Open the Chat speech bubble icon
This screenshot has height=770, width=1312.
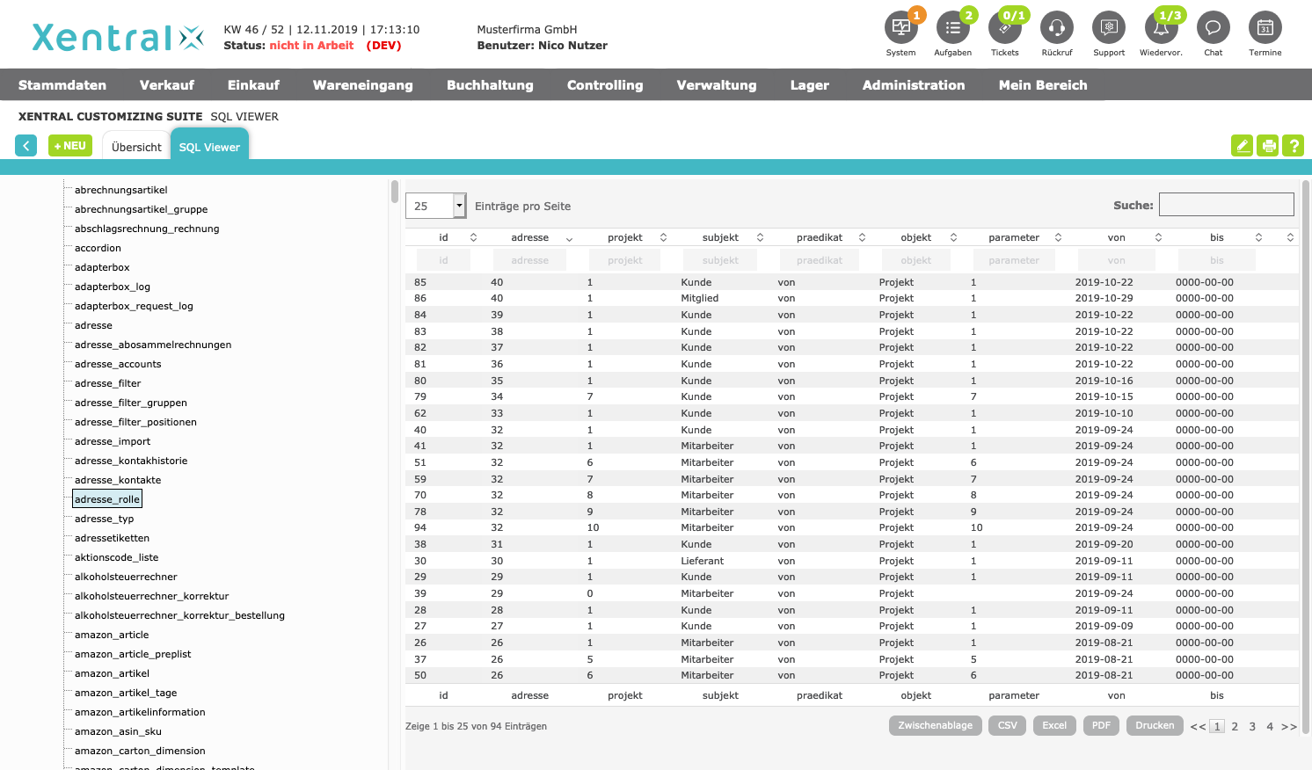click(x=1213, y=28)
